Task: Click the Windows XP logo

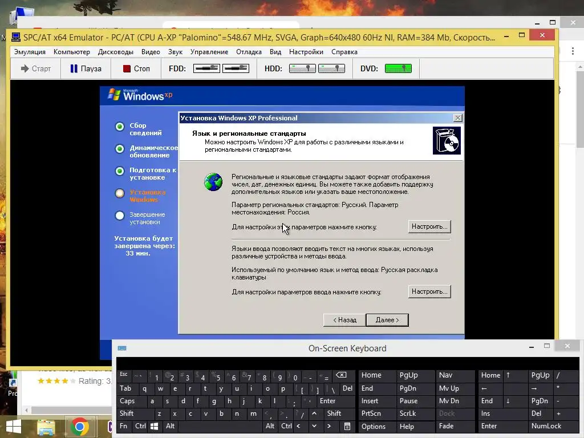Action: pos(140,95)
